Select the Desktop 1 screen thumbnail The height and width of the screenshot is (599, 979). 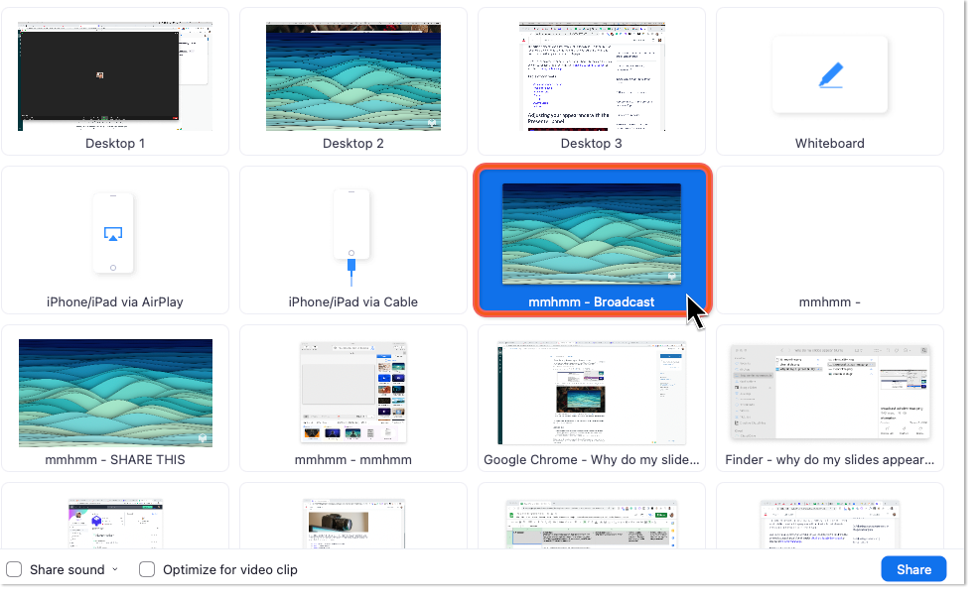point(115,76)
